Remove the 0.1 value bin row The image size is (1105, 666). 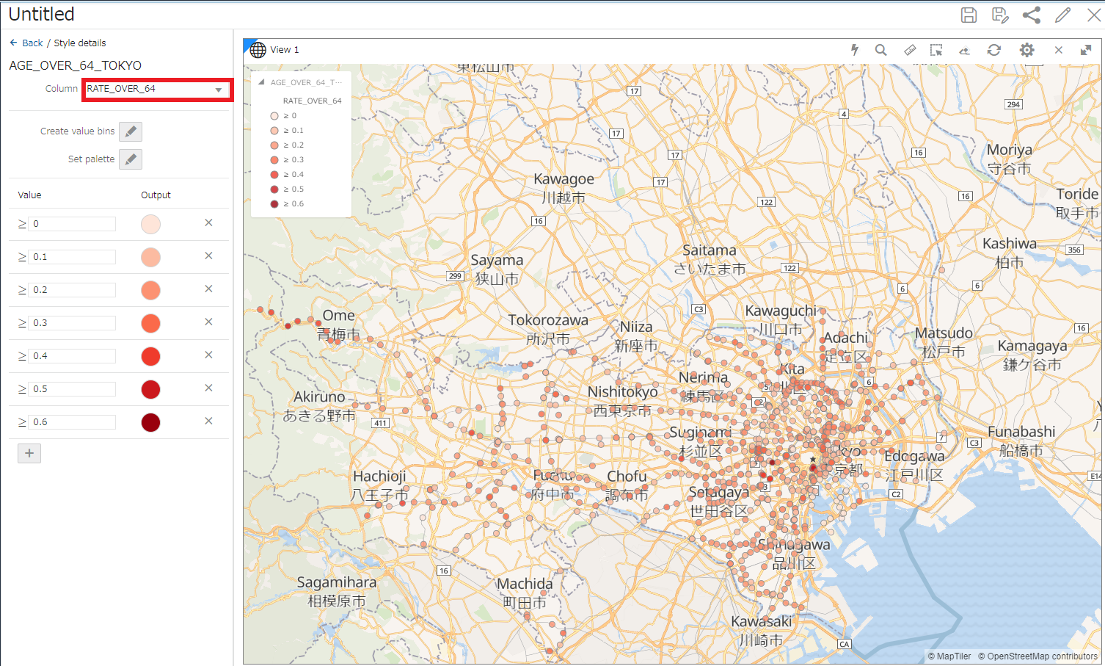[208, 256]
